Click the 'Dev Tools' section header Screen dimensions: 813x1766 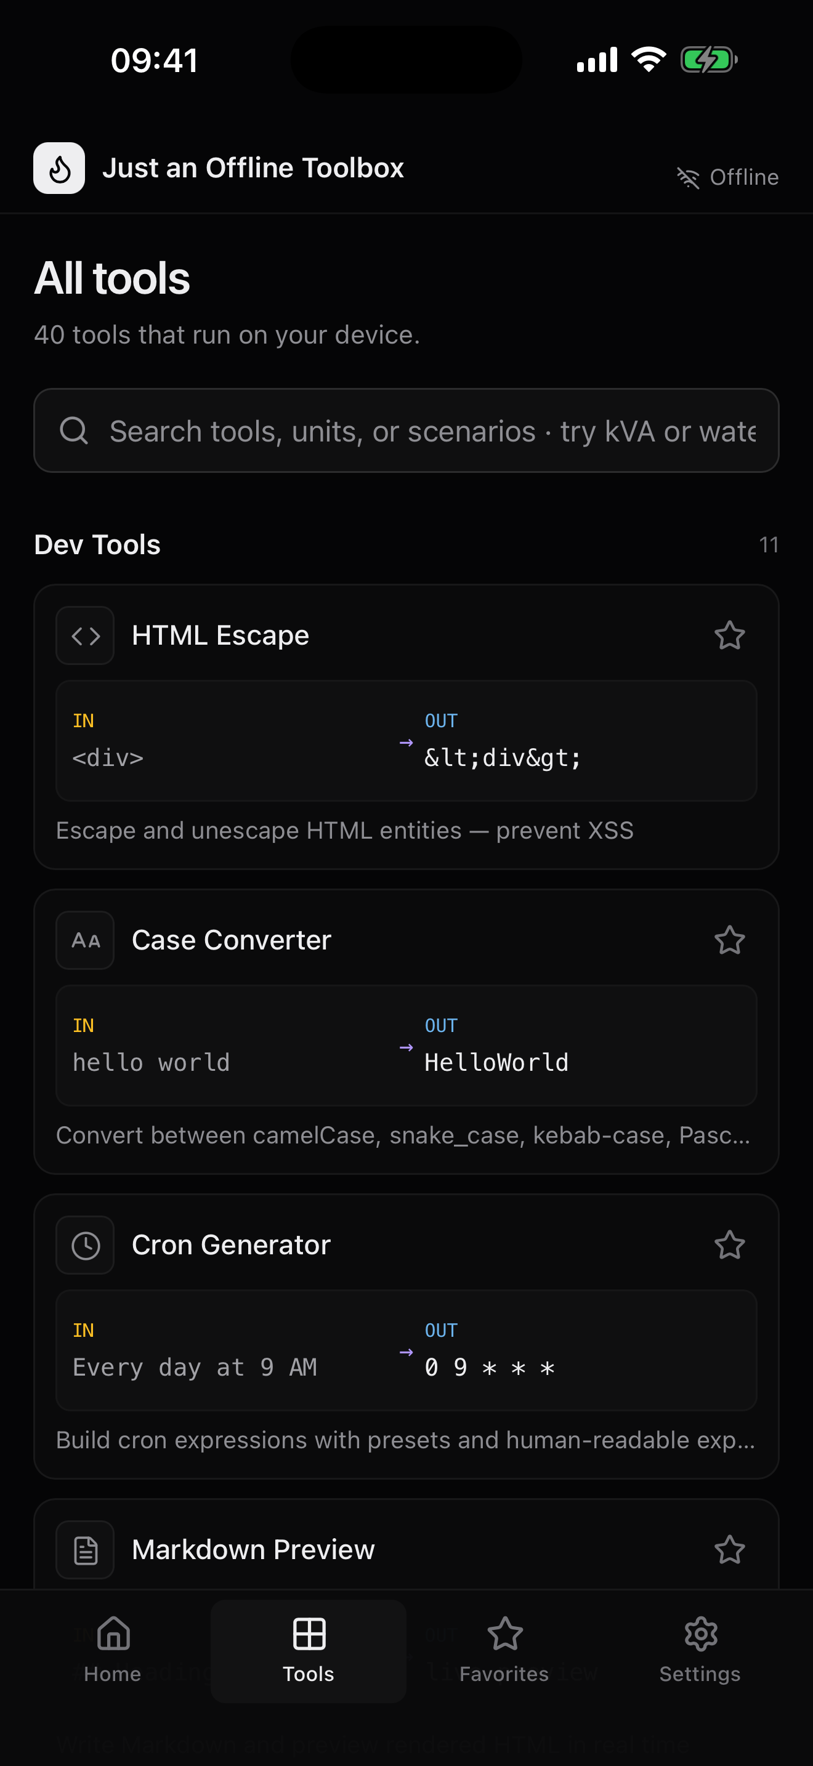97,544
